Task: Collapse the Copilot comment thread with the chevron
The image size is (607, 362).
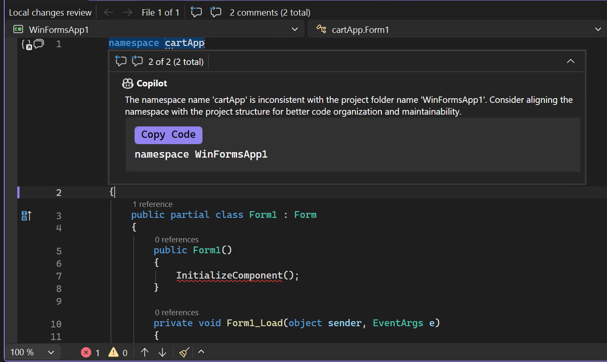Action: 570,61
